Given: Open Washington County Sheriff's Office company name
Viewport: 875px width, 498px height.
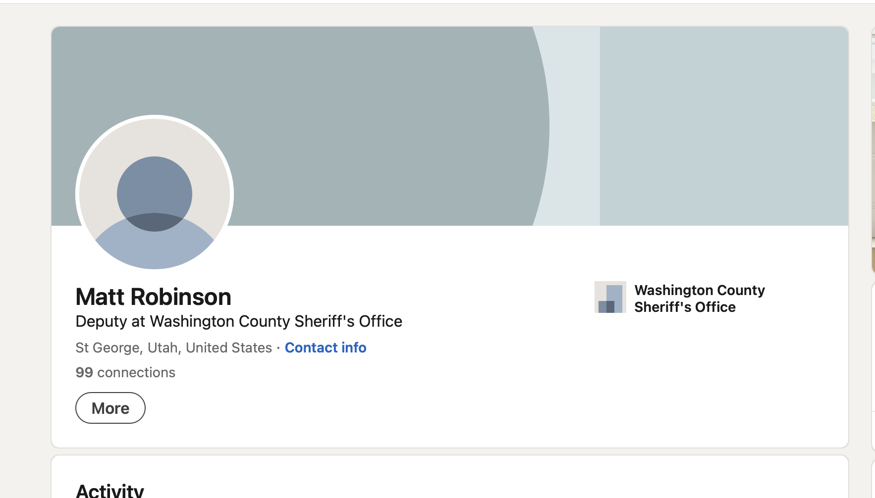Looking at the screenshot, I should tap(700, 298).
